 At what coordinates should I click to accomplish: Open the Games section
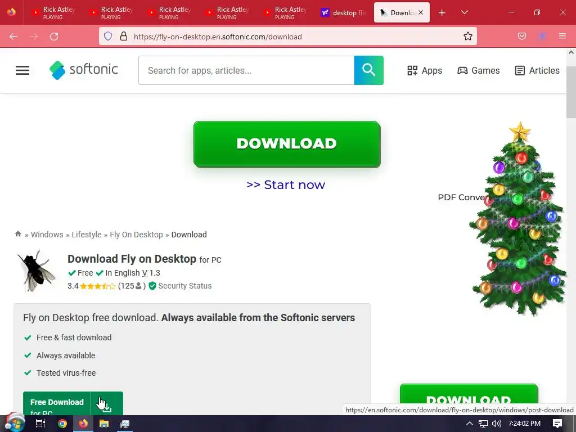tap(478, 70)
